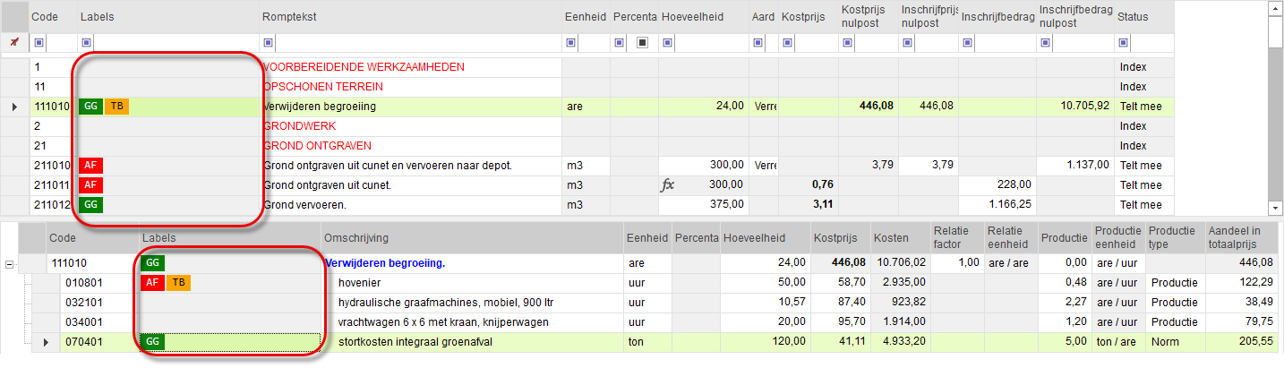This screenshot has width=1284, height=368.
Task: Open filter operator icon under Inschrijfbedrag nulpost
Action: click(1045, 42)
